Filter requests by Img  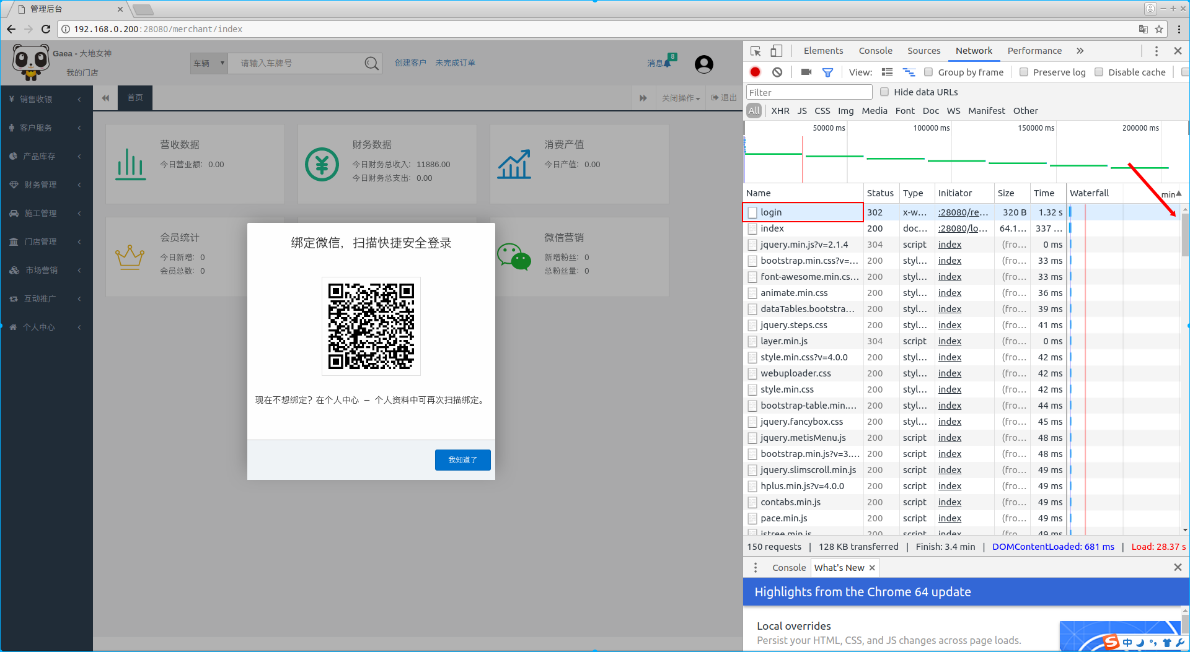[845, 111]
